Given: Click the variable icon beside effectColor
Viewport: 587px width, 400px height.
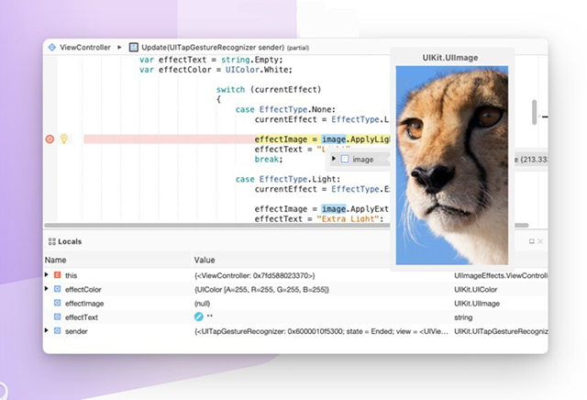Looking at the screenshot, I should point(57,289).
